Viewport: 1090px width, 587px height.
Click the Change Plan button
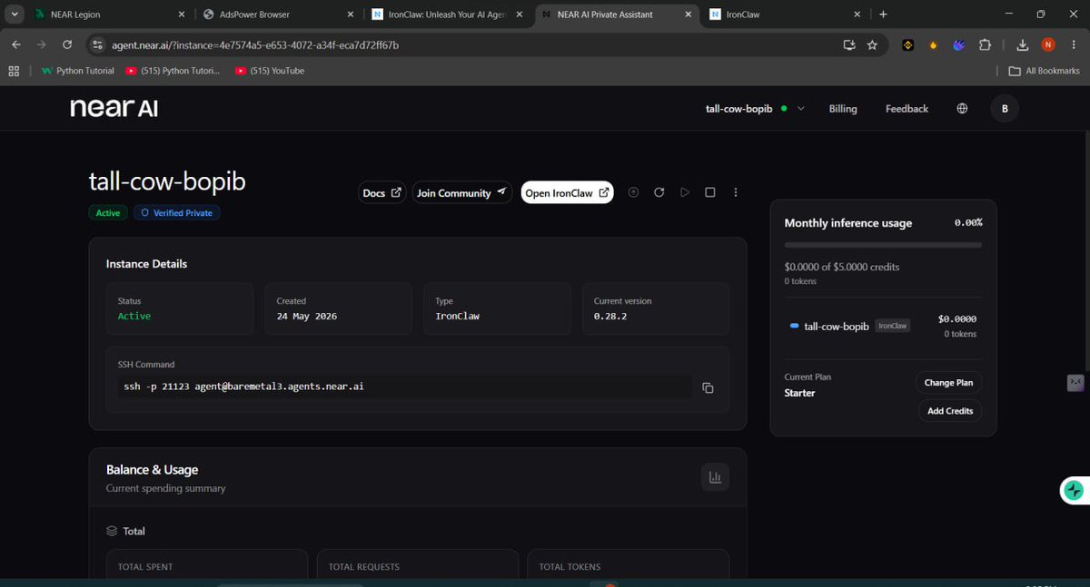point(948,383)
